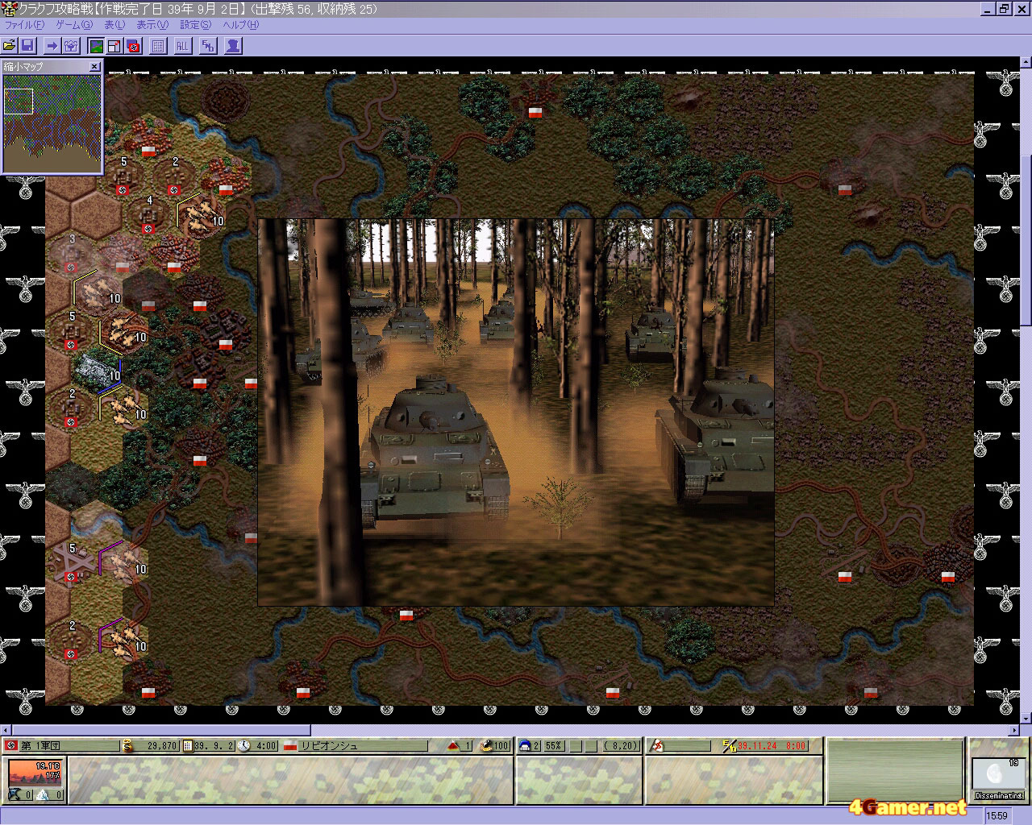Click the Polish flag at upper right map

tap(844, 189)
